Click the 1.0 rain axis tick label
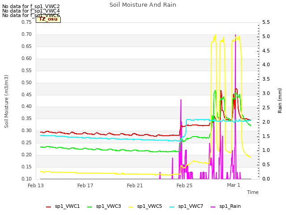The width and height of the screenshot is (286, 215). [x=266, y=150]
